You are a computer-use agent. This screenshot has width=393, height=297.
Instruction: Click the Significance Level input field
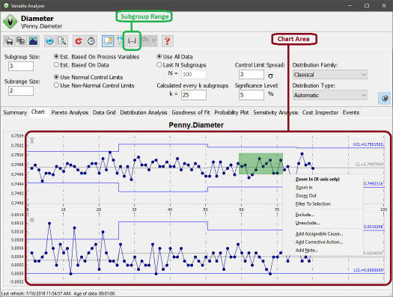point(252,95)
